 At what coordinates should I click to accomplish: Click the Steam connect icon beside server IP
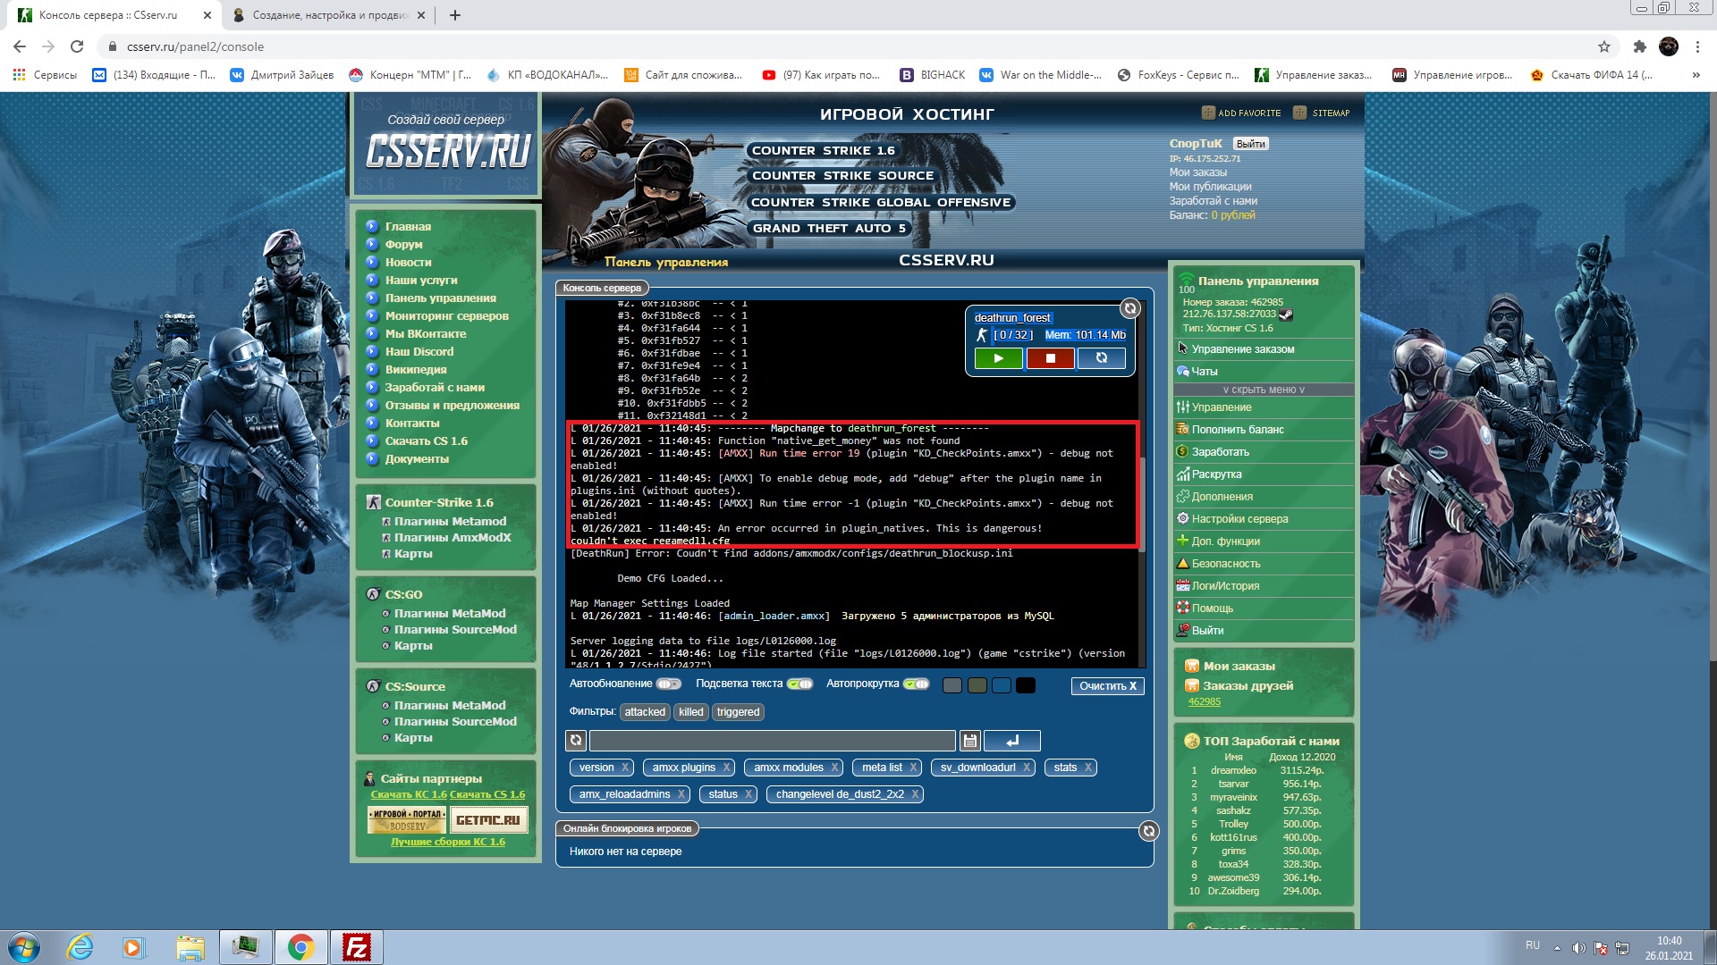tap(1286, 315)
